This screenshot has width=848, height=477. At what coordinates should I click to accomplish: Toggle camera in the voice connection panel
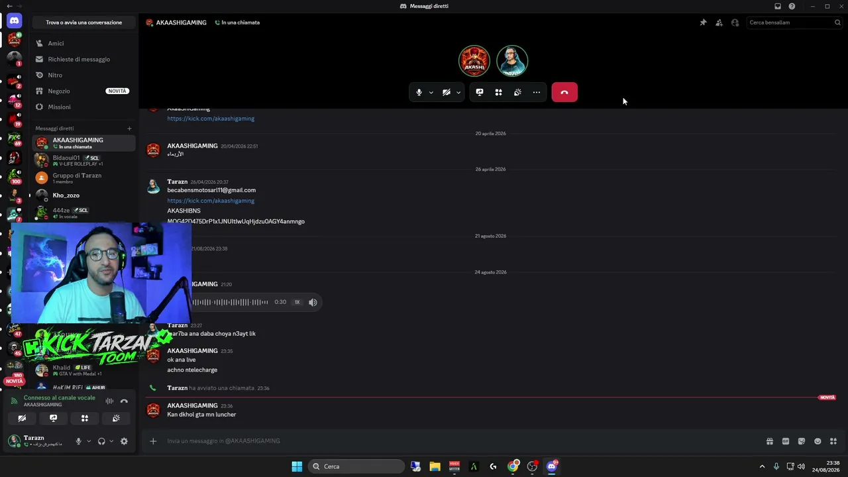[x=22, y=418]
